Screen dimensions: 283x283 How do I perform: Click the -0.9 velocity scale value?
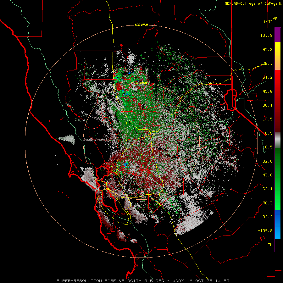[268, 133]
